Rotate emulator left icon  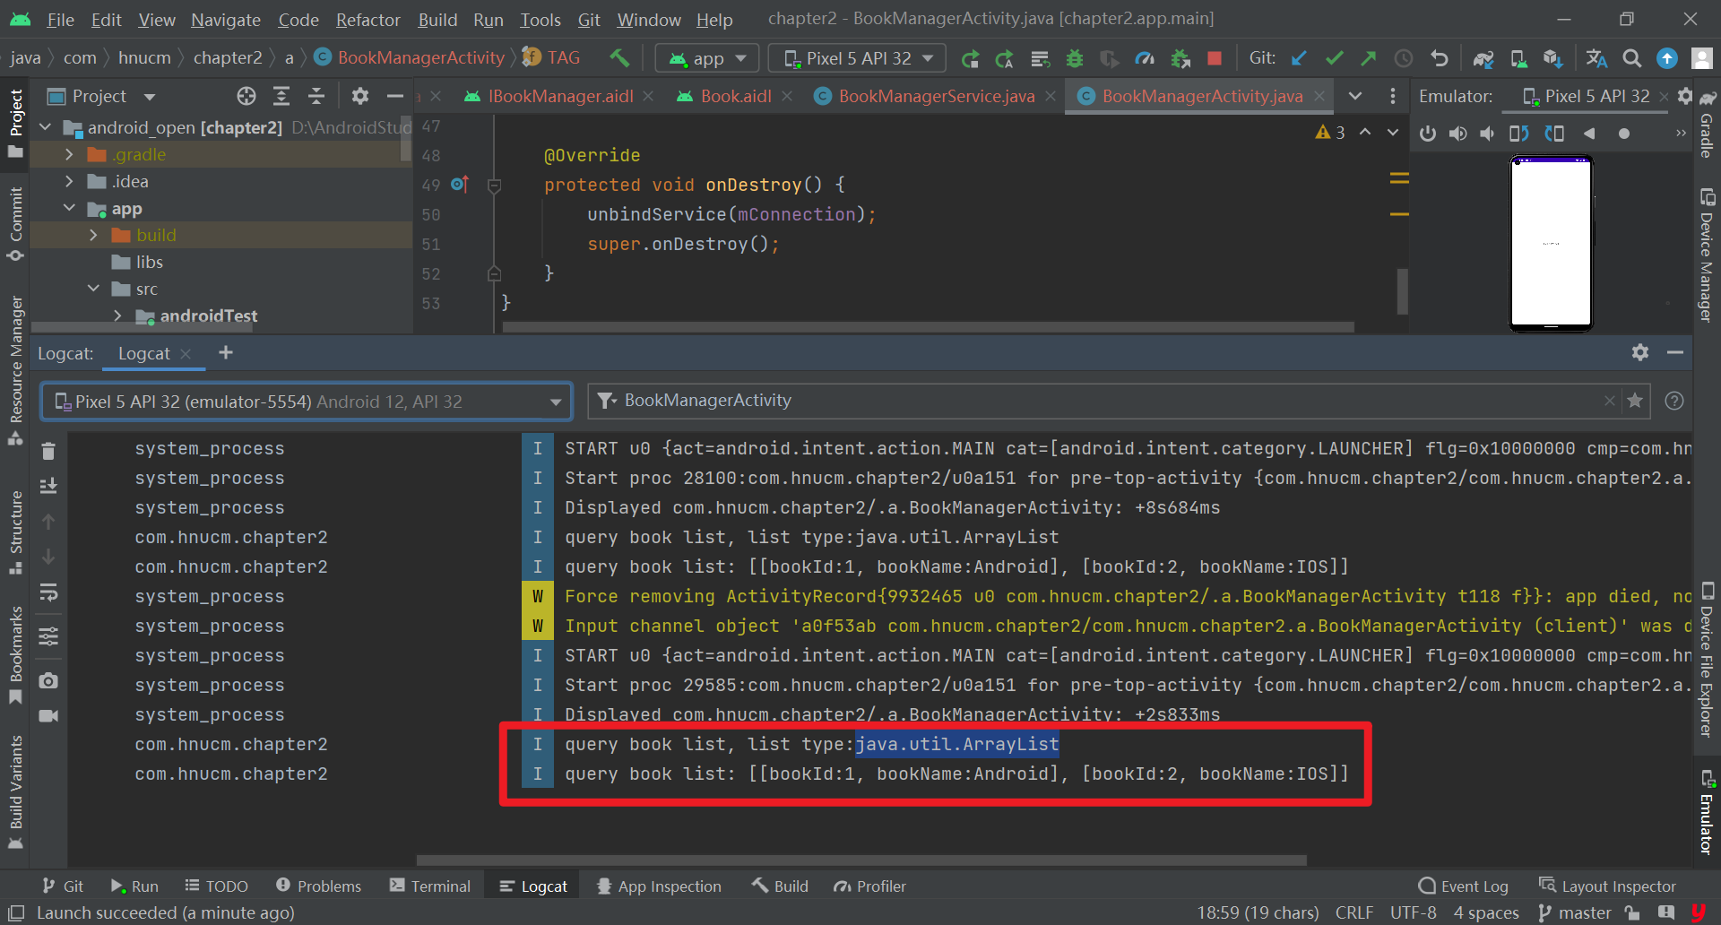pos(1519,134)
